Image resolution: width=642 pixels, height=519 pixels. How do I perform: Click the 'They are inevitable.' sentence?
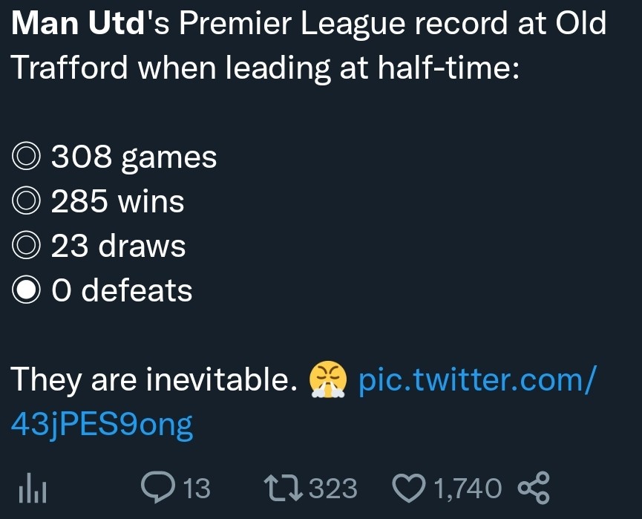(x=149, y=380)
